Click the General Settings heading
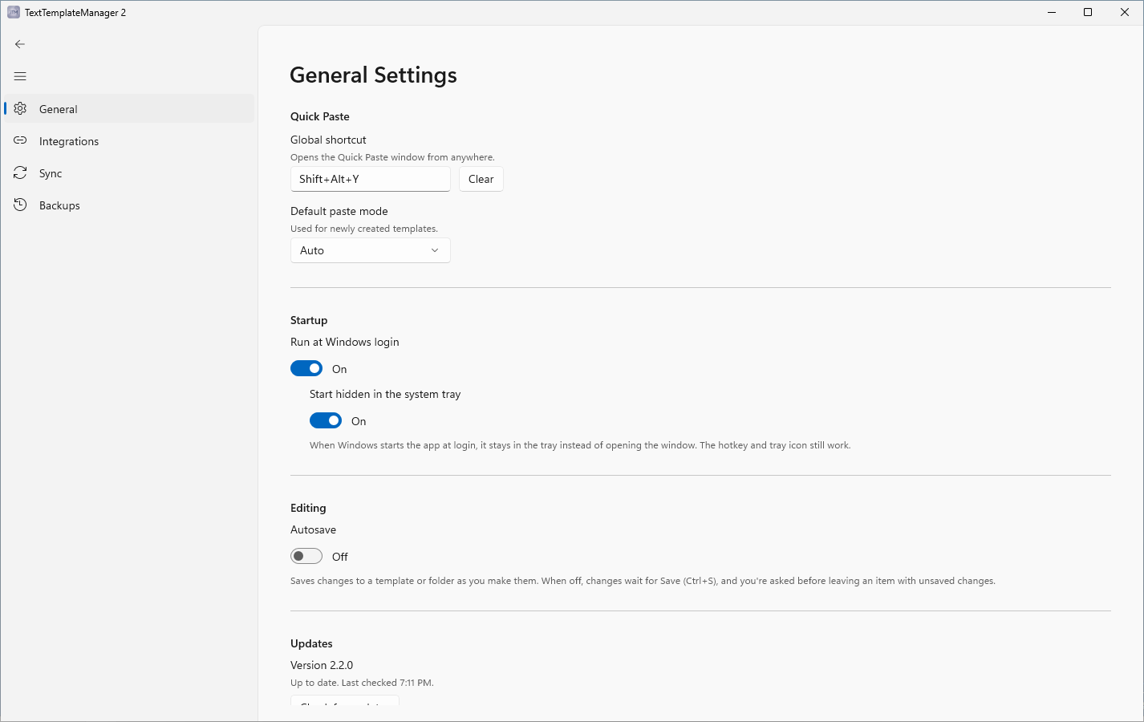The height and width of the screenshot is (722, 1144). [373, 75]
